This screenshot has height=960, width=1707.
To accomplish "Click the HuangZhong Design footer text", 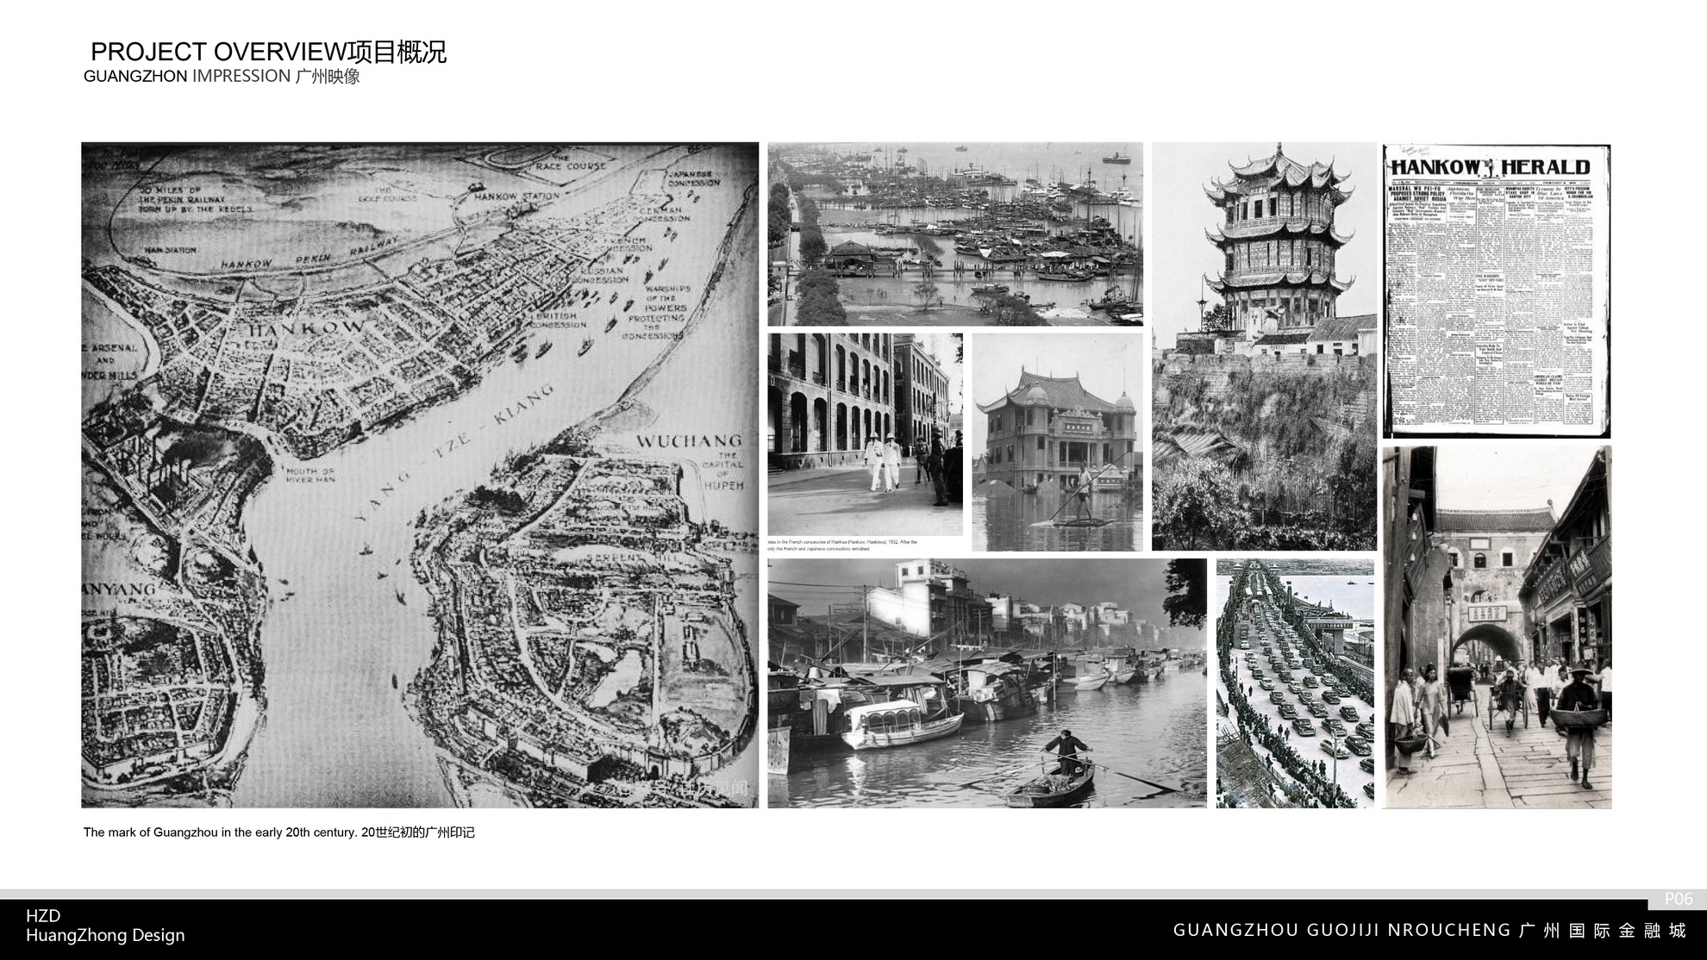I will [x=105, y=935].
